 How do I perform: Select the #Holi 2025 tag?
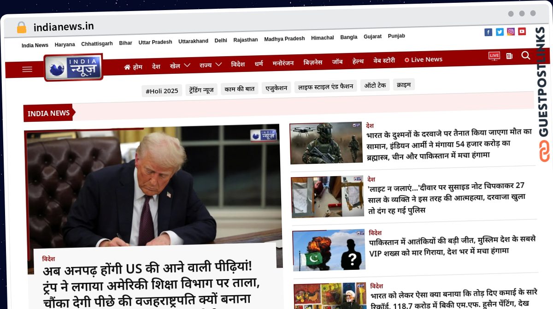click(162, 91)
